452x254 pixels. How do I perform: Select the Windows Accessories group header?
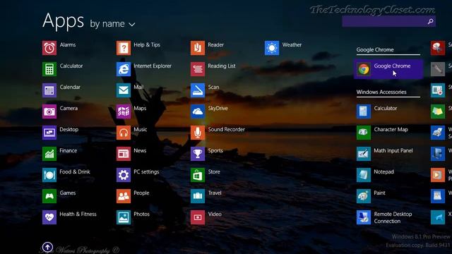click(381, 92)
